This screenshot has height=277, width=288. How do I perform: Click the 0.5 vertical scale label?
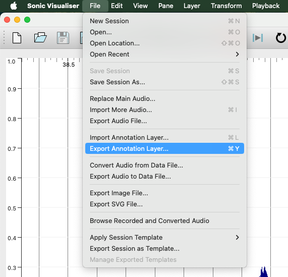tap(12, 208)
